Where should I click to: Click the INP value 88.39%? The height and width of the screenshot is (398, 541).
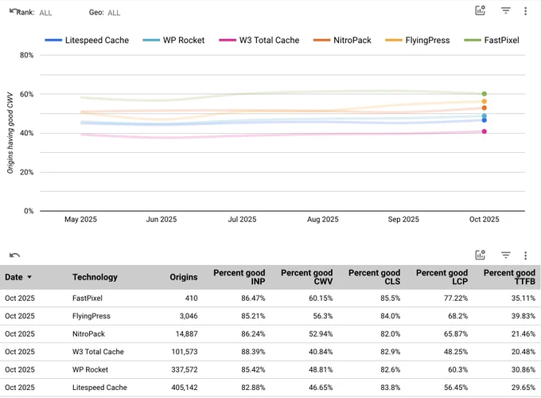pyautogui.click(x=253, y=352)
